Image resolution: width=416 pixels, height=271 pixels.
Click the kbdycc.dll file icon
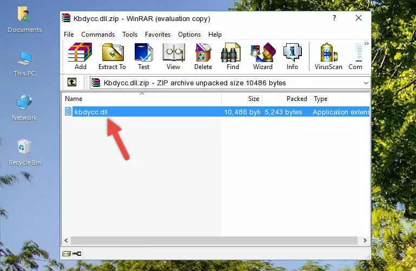coord(68,111)
